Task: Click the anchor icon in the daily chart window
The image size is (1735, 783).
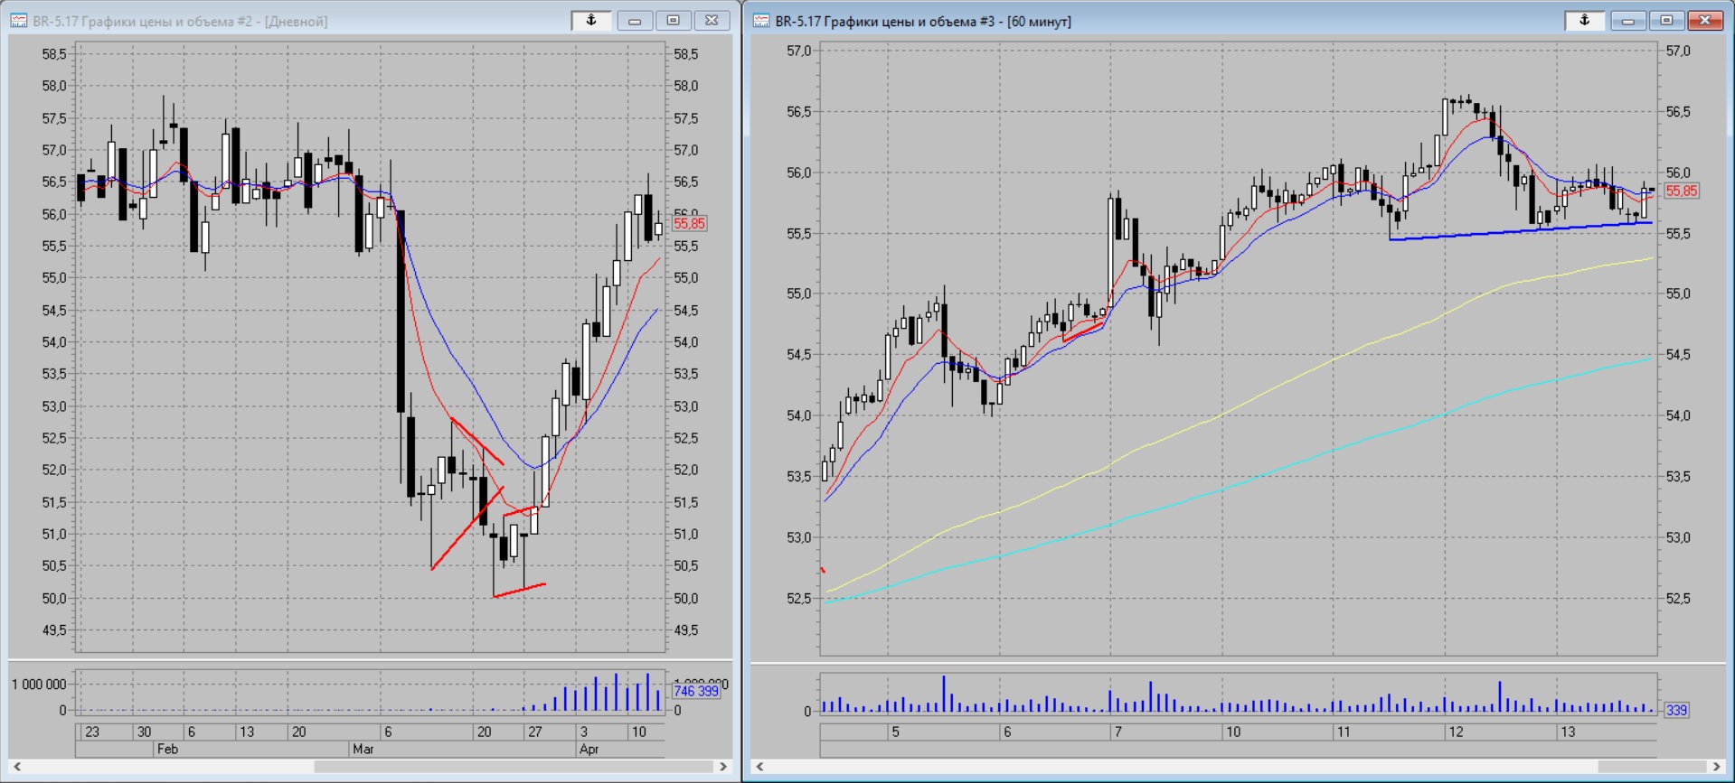Action: pyautogui.click(x=591, y=20)
